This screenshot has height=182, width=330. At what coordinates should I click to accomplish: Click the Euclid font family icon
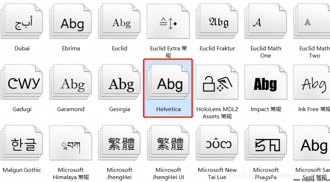119,21
